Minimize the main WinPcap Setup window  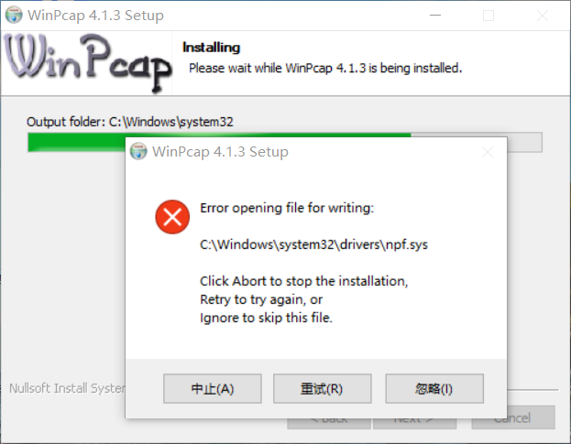tap(435, 16)
